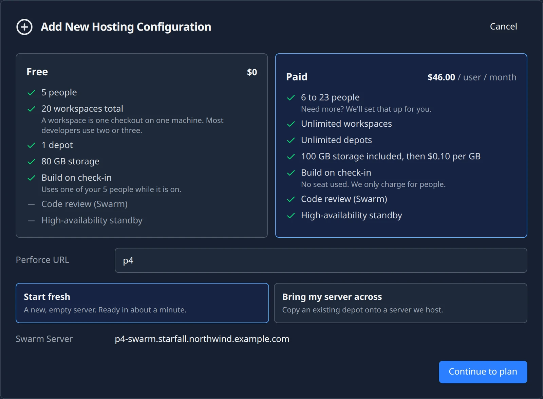This screenshot has height=399, width=543.
Task: Click Paid plan's Build on check-in checkmark
Action: [291, 173]
